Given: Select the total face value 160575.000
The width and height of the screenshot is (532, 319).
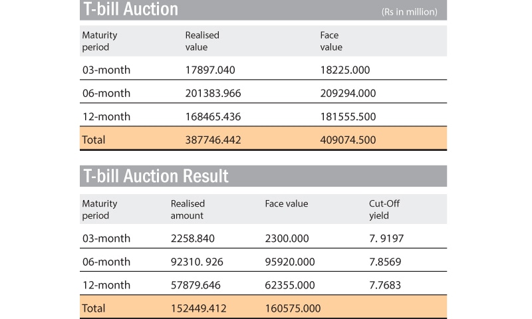Looking at the screenshot, I should [293, 308].
